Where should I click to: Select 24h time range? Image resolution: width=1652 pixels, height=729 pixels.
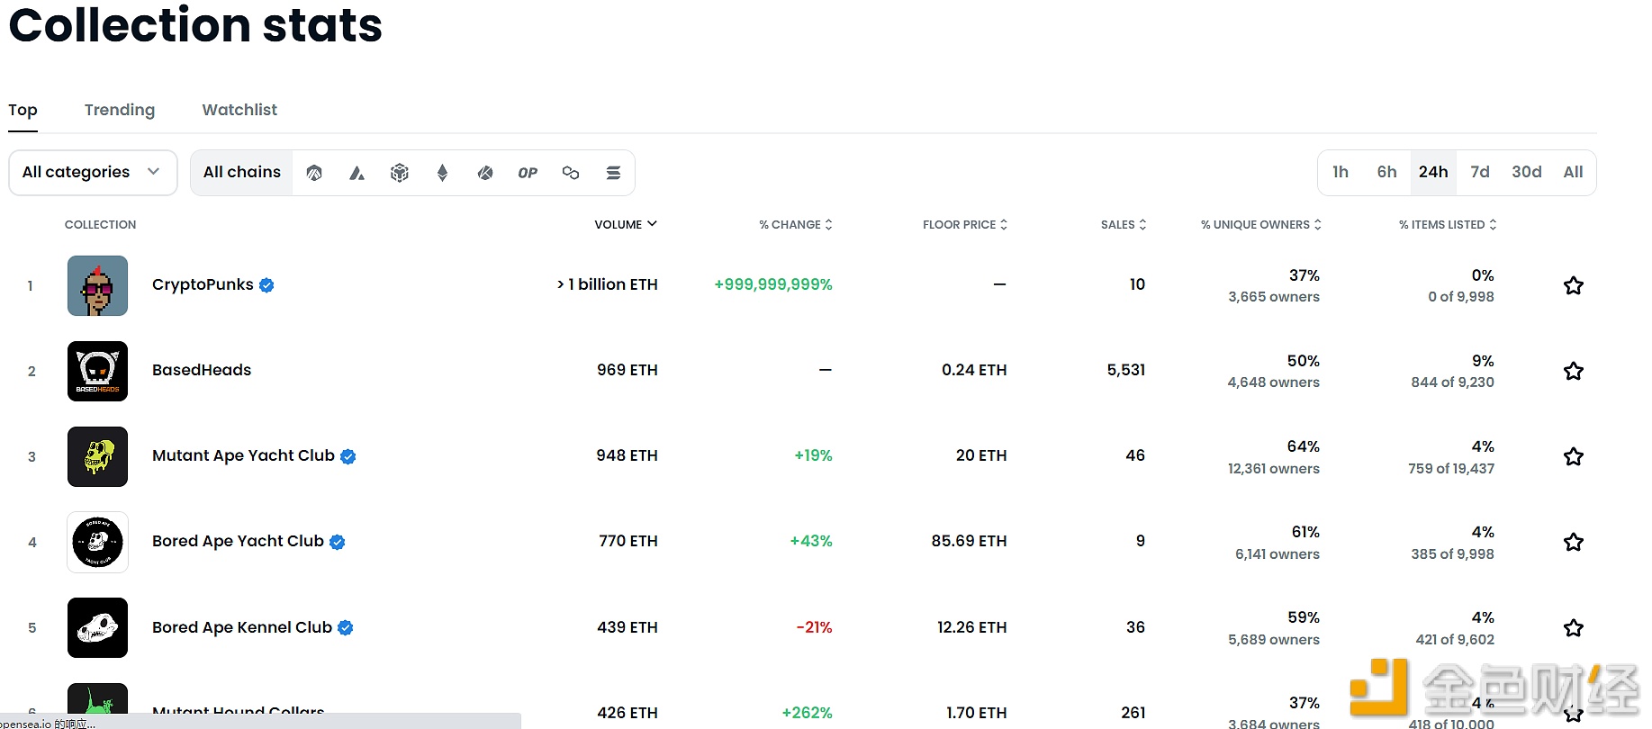(x=1433, y=172)
